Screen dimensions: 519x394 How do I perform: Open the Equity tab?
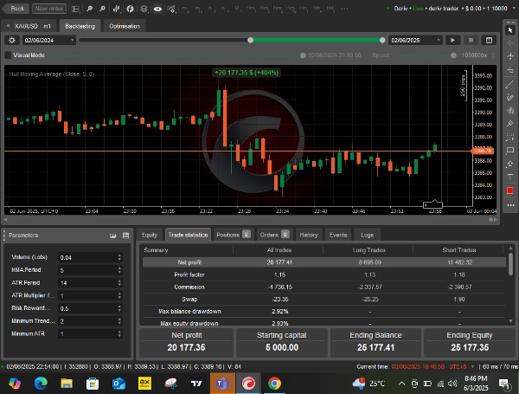[x=150, y=235]
